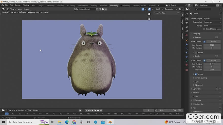
Task: Click the End frame field showing 250
Action: (x=177, y=110)
